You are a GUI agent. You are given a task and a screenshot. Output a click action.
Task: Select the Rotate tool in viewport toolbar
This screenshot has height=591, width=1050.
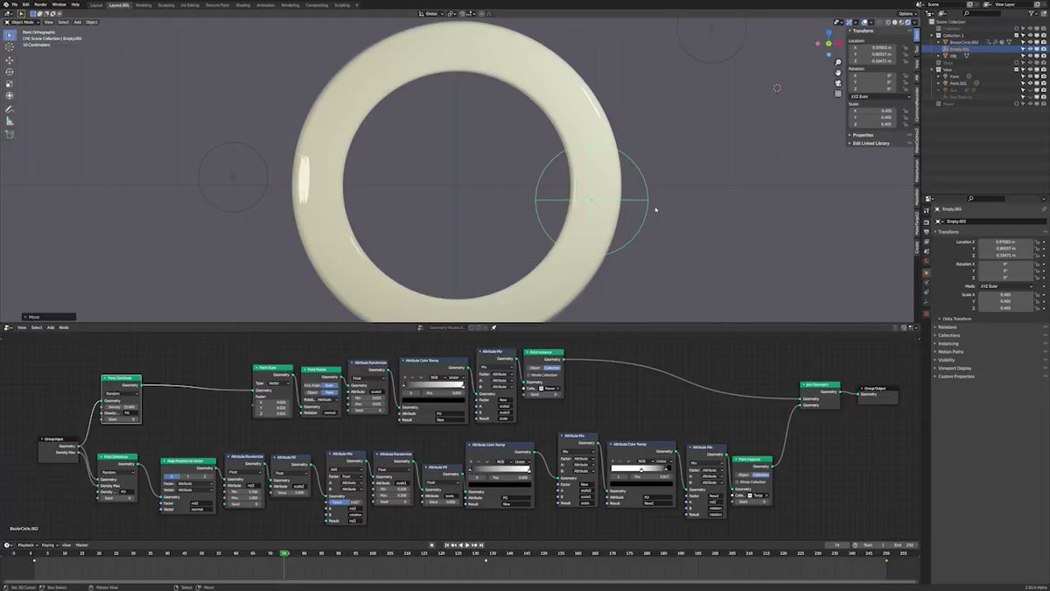pyautogui.click(x=10, y=72)
